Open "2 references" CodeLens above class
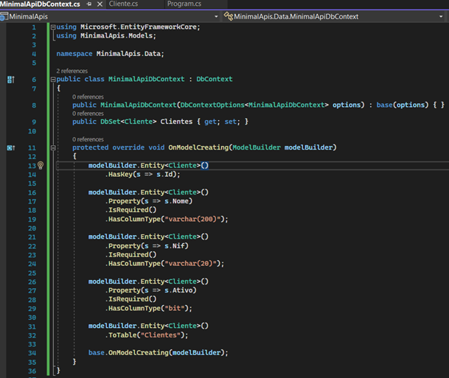 pyautogui.click(x=72, y=71)
